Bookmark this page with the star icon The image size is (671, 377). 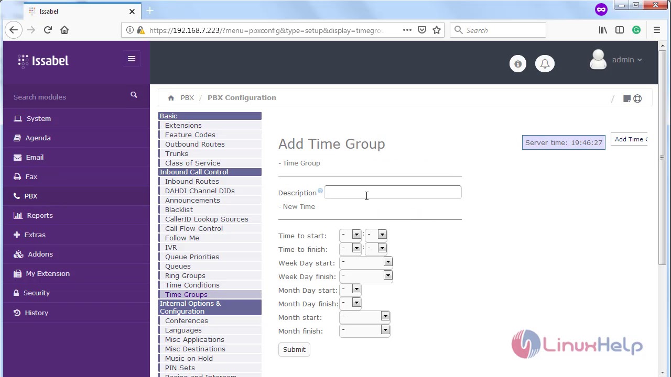pyautogui.click(x=437, y=30)
